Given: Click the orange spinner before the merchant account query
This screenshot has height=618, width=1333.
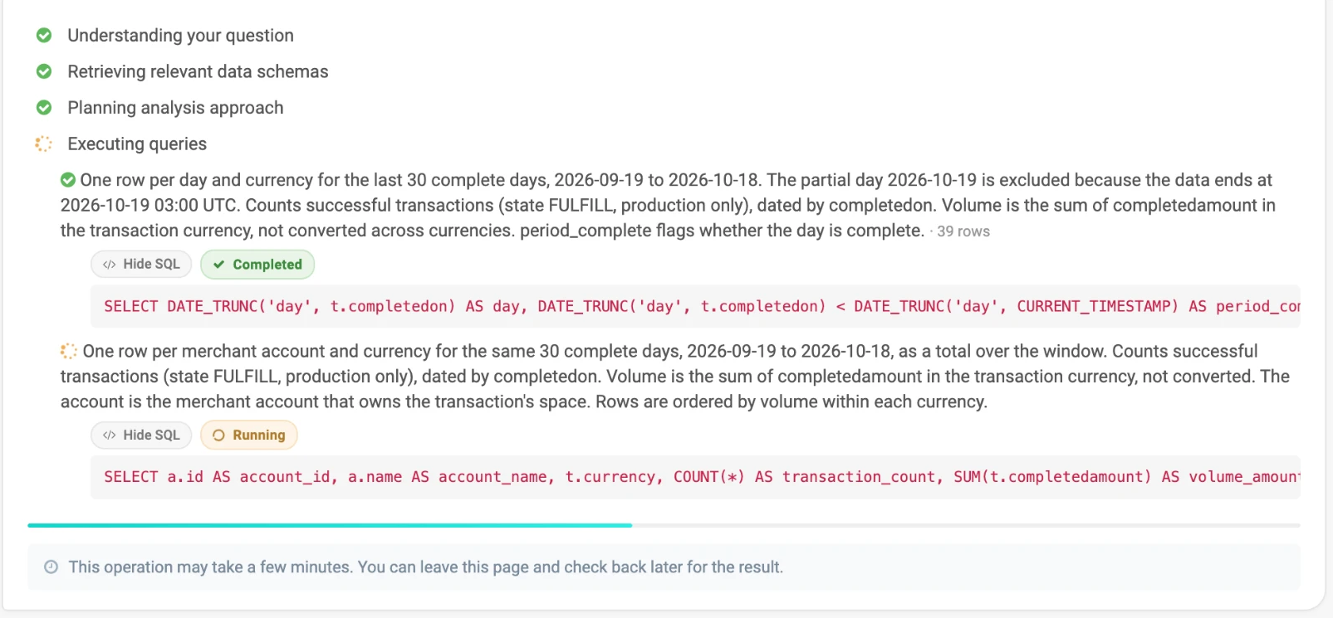Looking at the screenshot, I should tap(69, 351).
